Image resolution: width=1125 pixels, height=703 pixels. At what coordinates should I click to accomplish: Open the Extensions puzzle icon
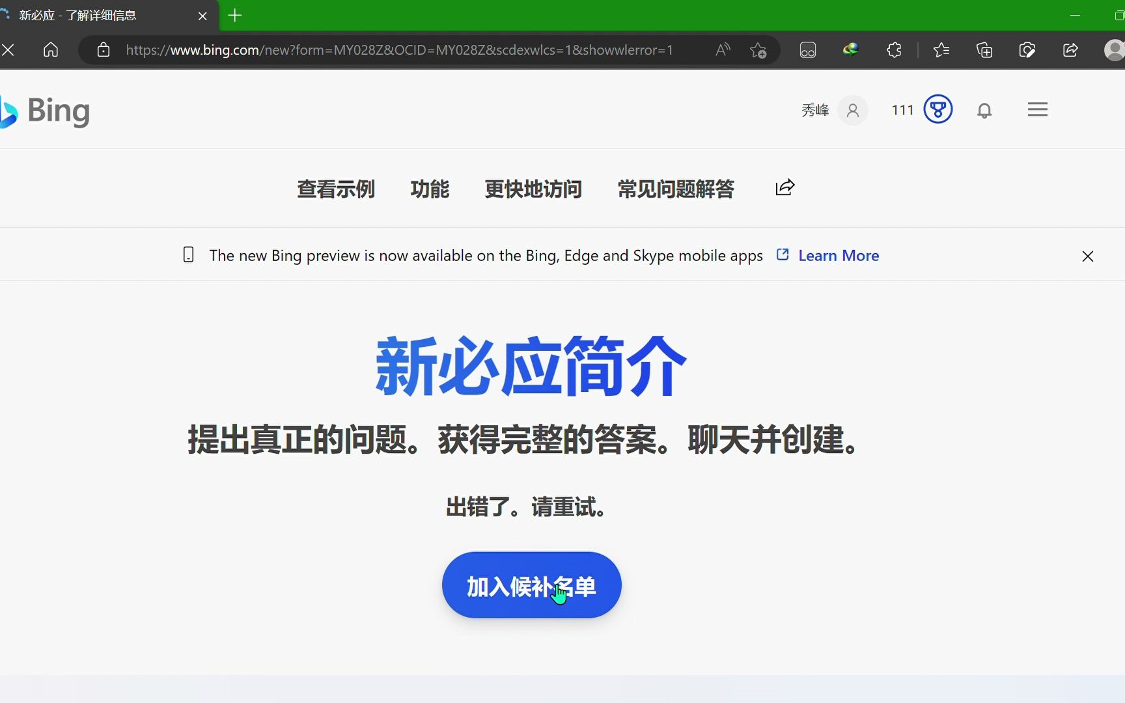(x=895, y=50)
